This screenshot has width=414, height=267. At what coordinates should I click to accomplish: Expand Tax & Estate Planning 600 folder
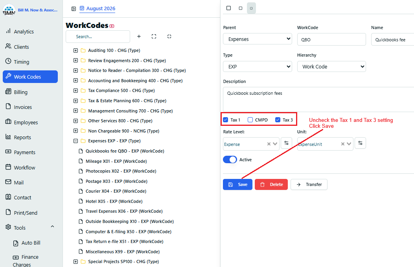pyautogui.click(x=75, y=101)
